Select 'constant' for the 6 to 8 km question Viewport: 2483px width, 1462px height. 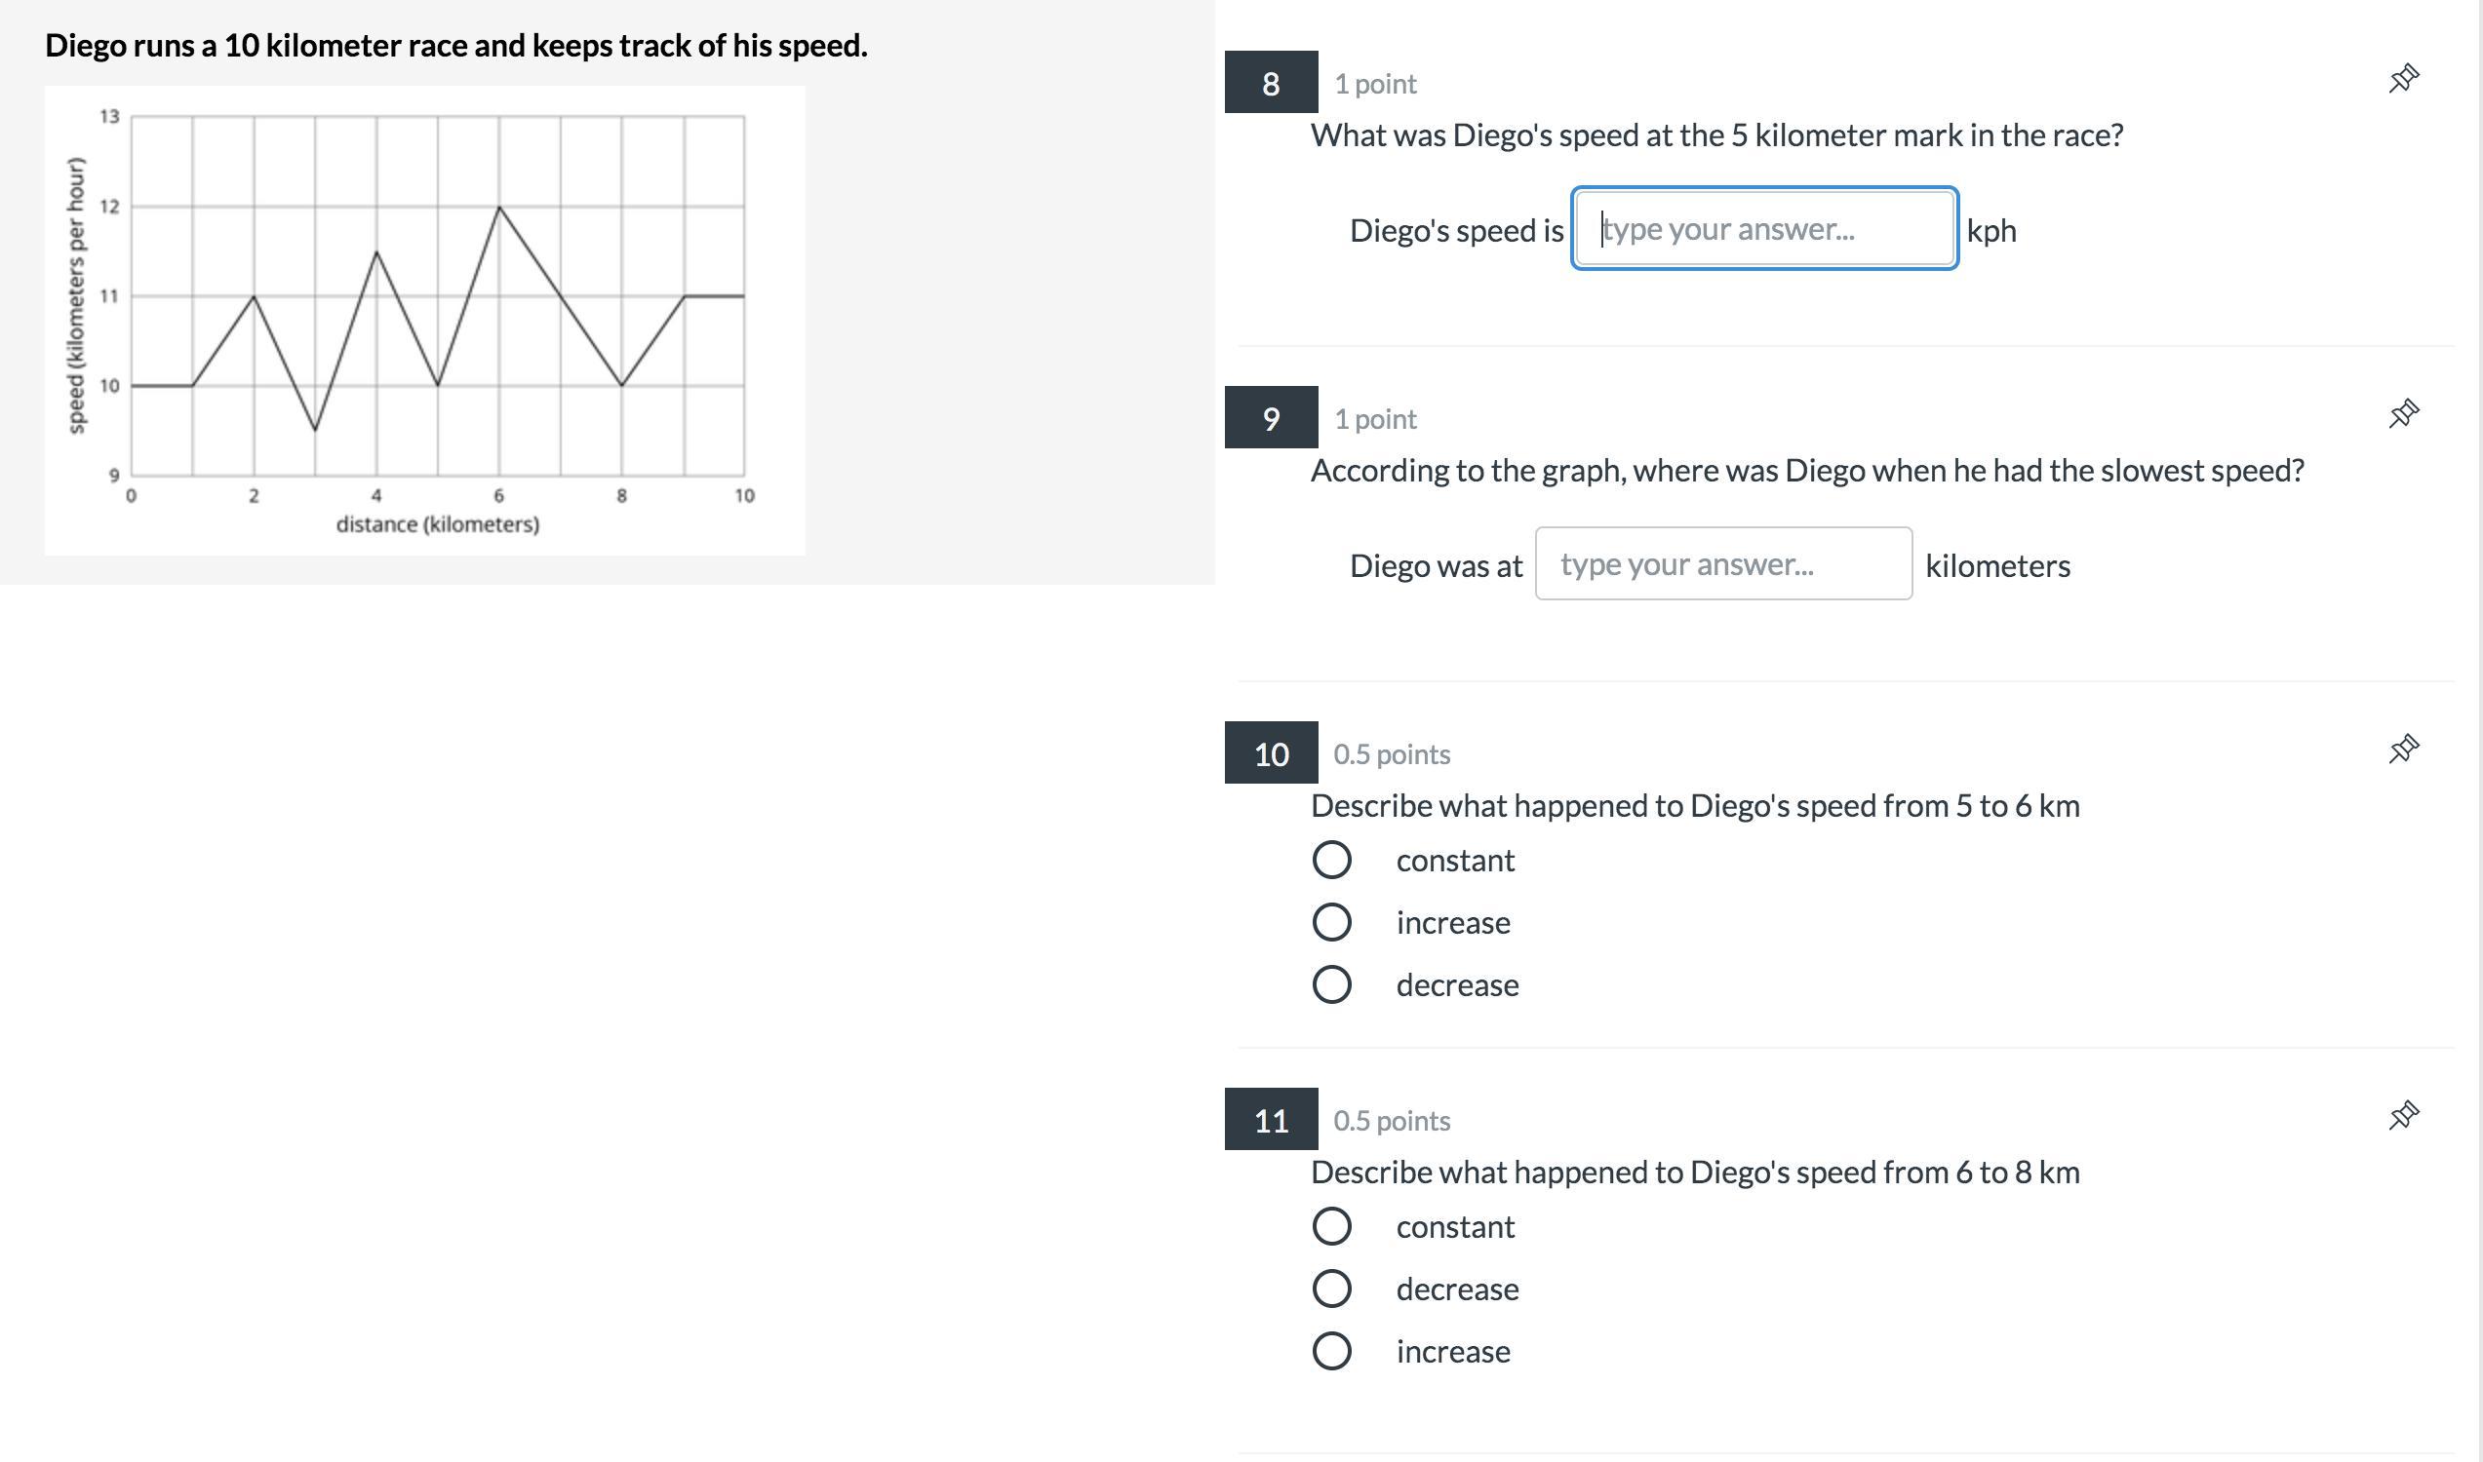pyautogui.click(x=1331, y=1226)
